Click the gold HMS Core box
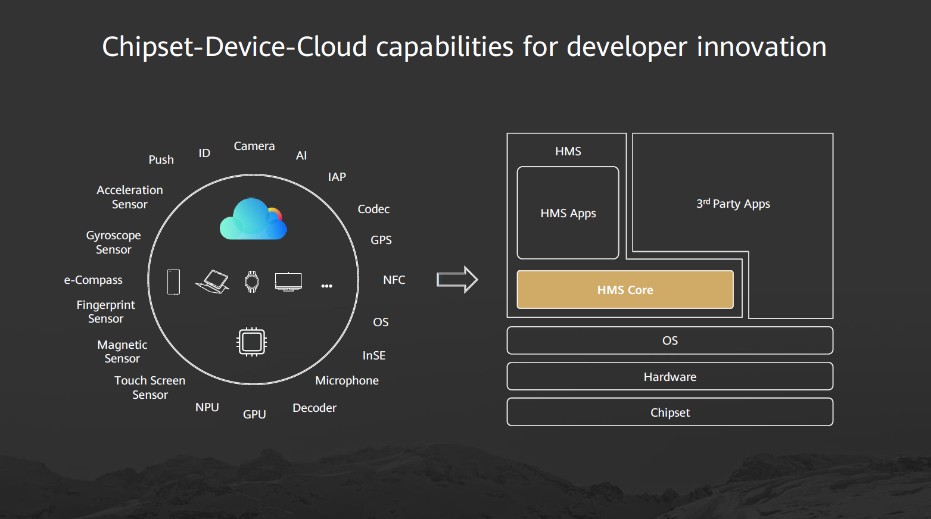This screenshot has height=519, width=931. click(625, 290)
